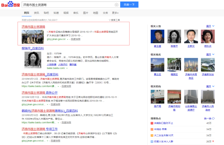224x145 pixels.
Task: Click suited man with glasses photo in 相关人物
Action: pos(191,37)
